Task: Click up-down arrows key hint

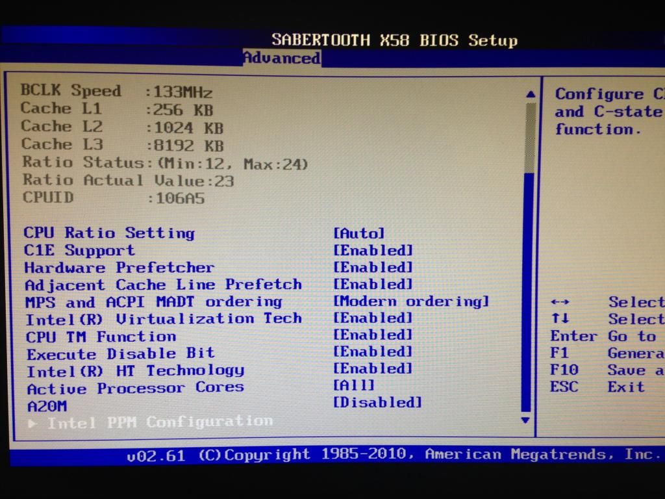Action: pyautogui.click(x=560, y=318)
